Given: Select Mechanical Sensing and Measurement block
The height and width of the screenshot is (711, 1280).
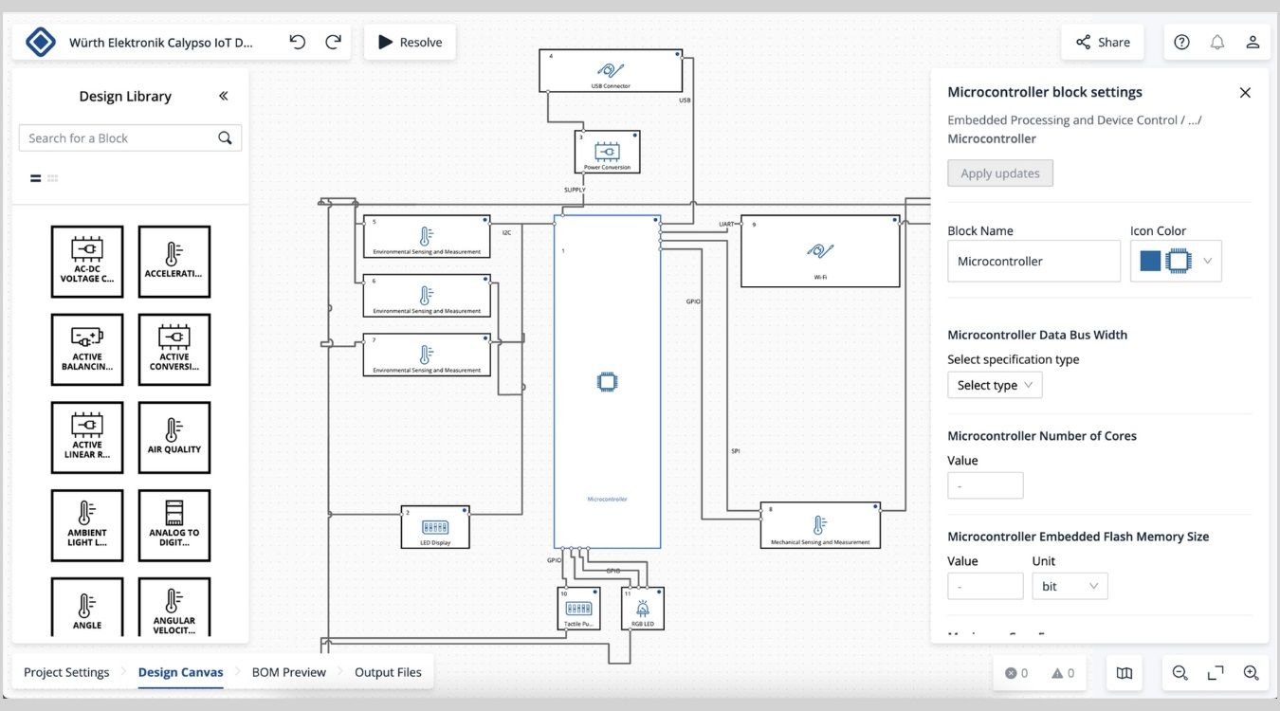Looking at the screenshot, I should 820,525.
